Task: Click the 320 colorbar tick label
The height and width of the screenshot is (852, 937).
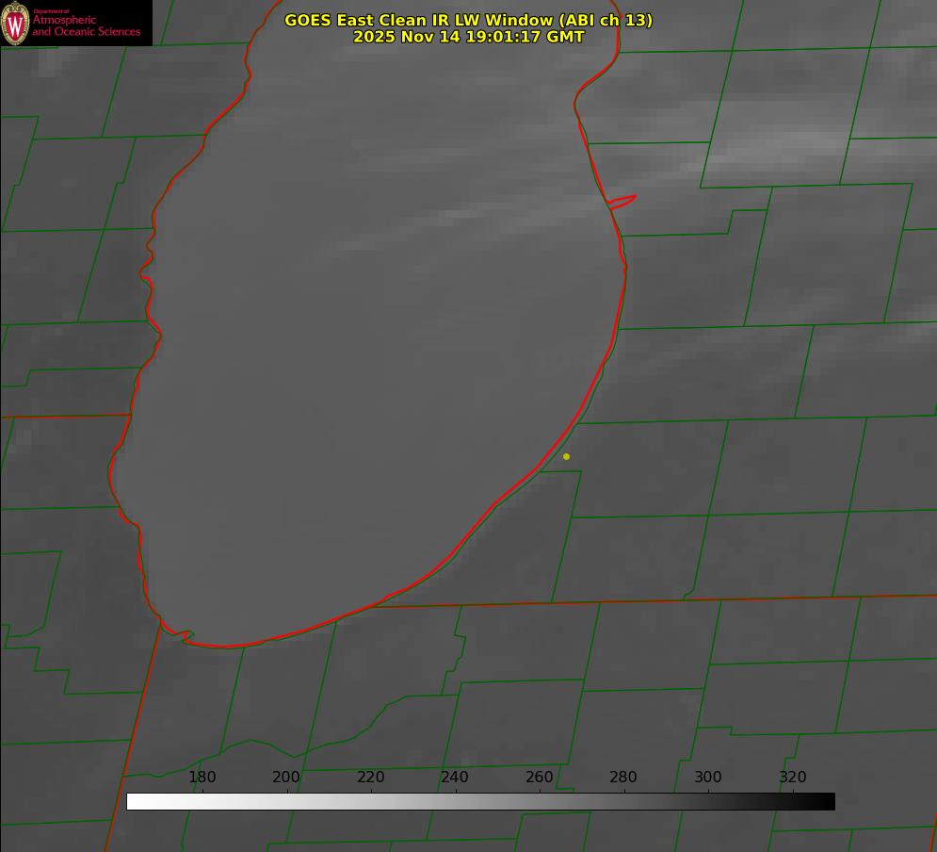Action: (793, 778)
